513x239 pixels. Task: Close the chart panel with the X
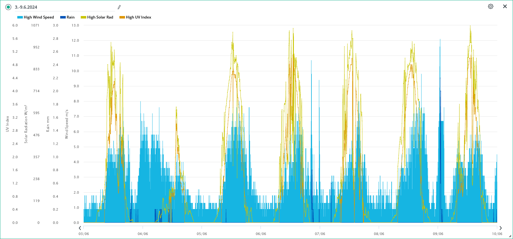[505, 6]
